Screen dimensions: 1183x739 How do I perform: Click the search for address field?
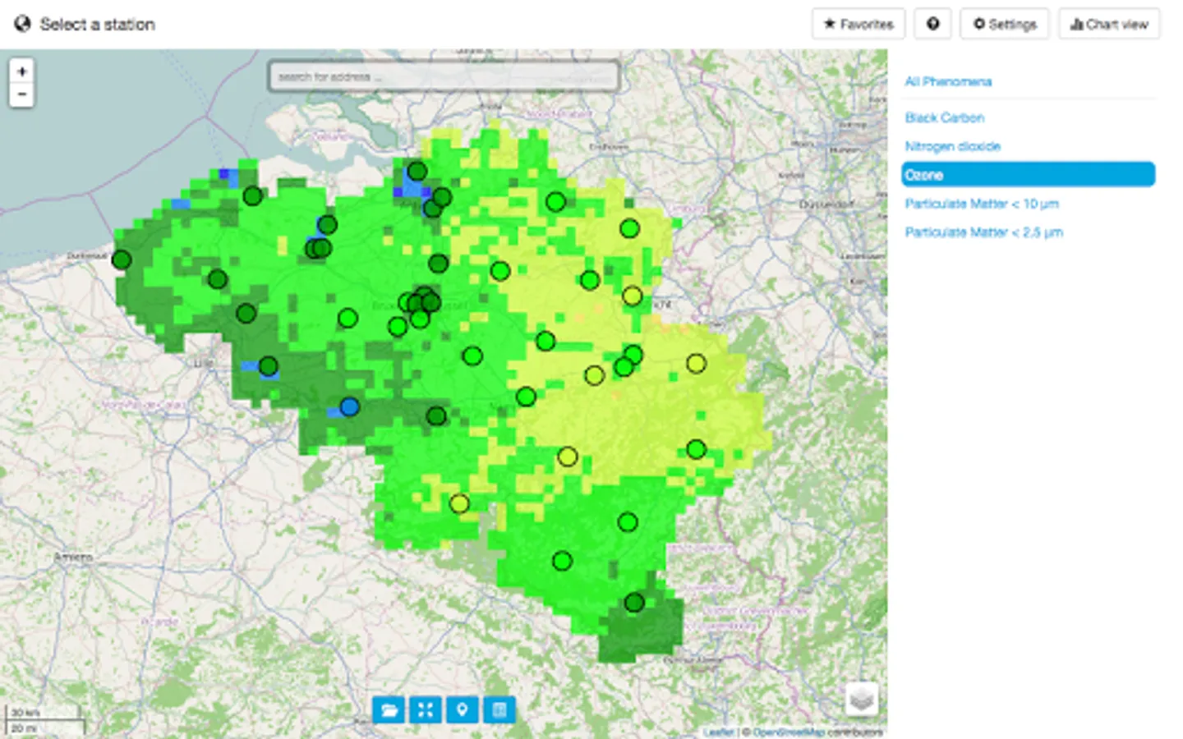click(x=444, y=76)
